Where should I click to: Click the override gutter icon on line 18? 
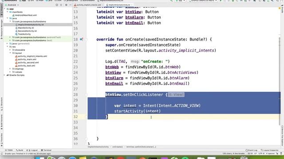82,39
